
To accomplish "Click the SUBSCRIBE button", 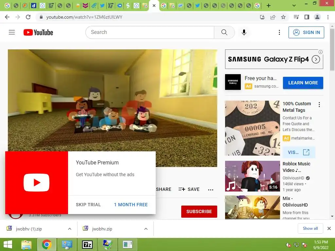I will [199, 211].
